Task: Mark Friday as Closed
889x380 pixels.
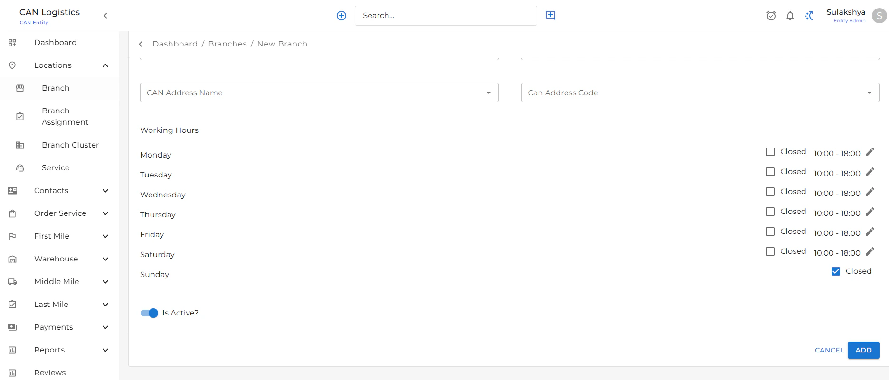Action: coord(770,232)
